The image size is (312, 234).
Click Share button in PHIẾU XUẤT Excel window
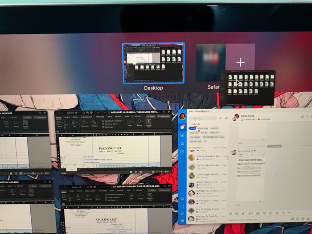[151, 116]
